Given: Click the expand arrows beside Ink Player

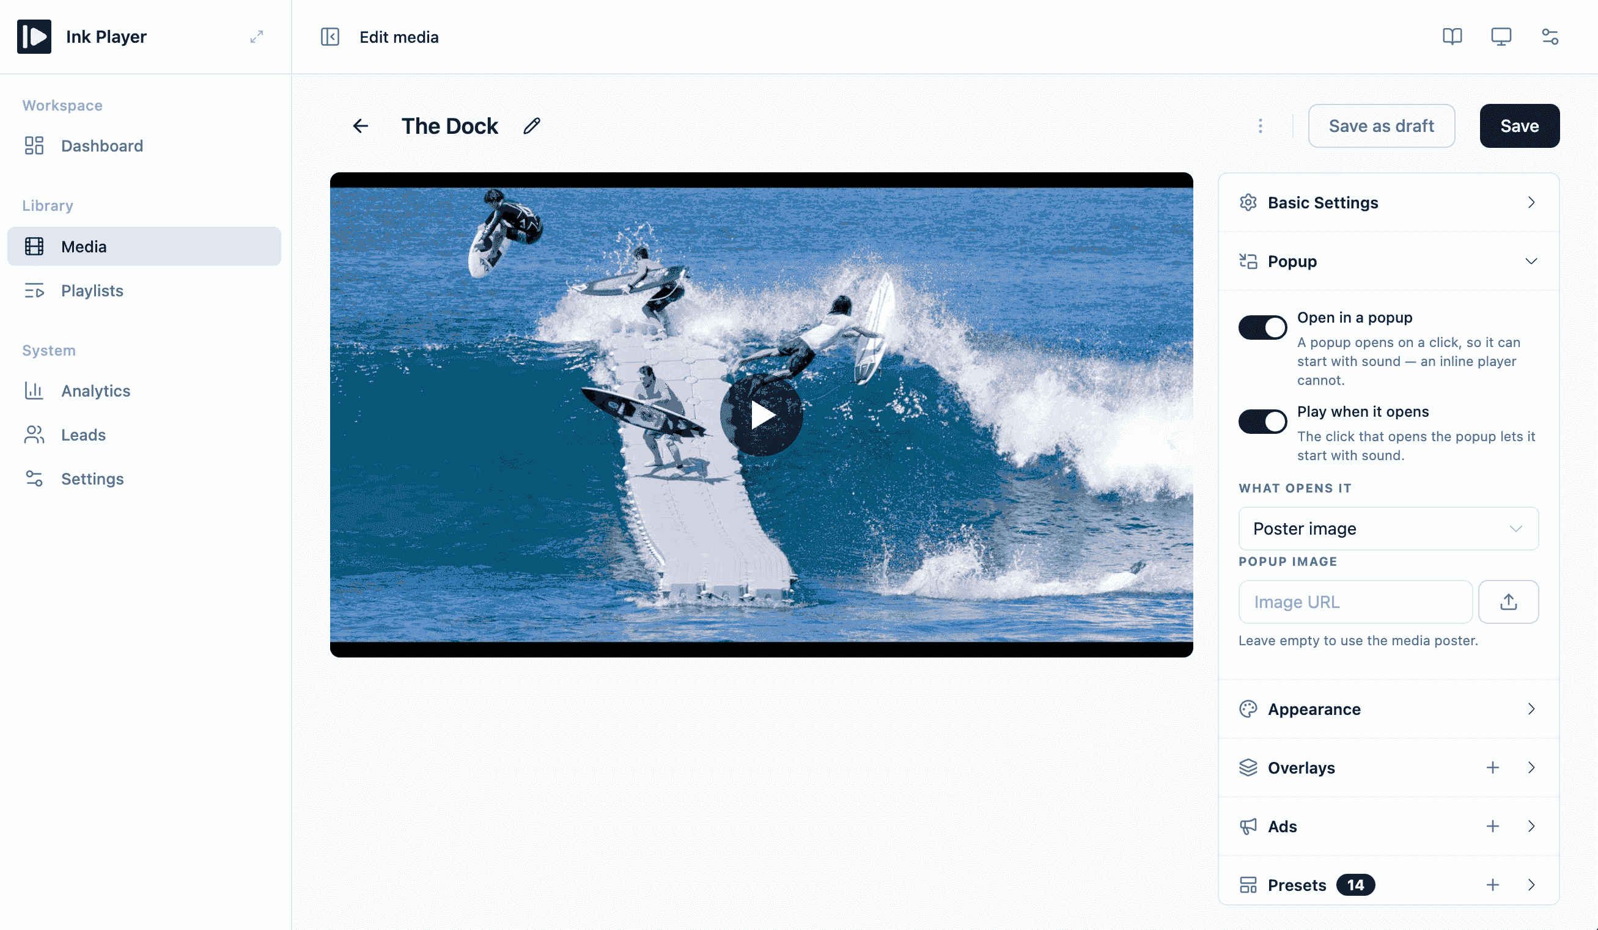Looking at the screenshot, I should pos(256,37).
